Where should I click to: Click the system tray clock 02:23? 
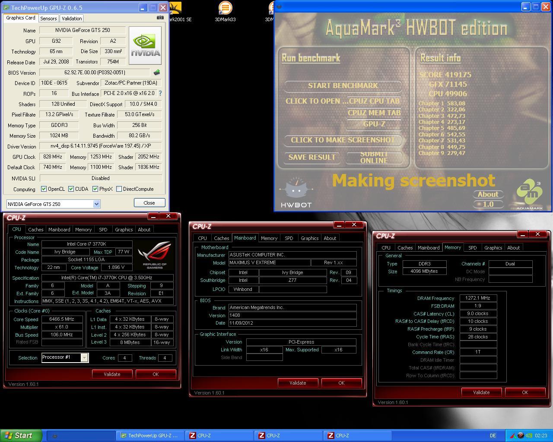point(540,436)
